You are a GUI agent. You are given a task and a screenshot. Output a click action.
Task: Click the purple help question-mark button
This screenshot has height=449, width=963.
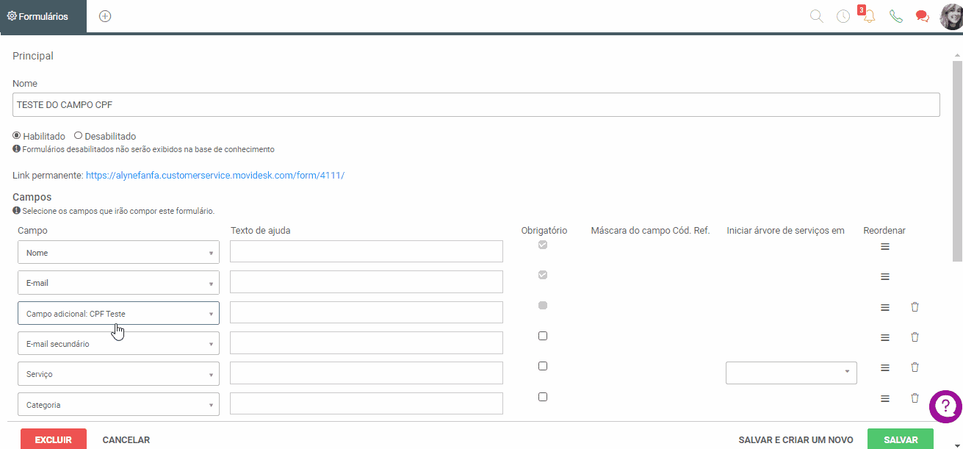tap(945, 406)
